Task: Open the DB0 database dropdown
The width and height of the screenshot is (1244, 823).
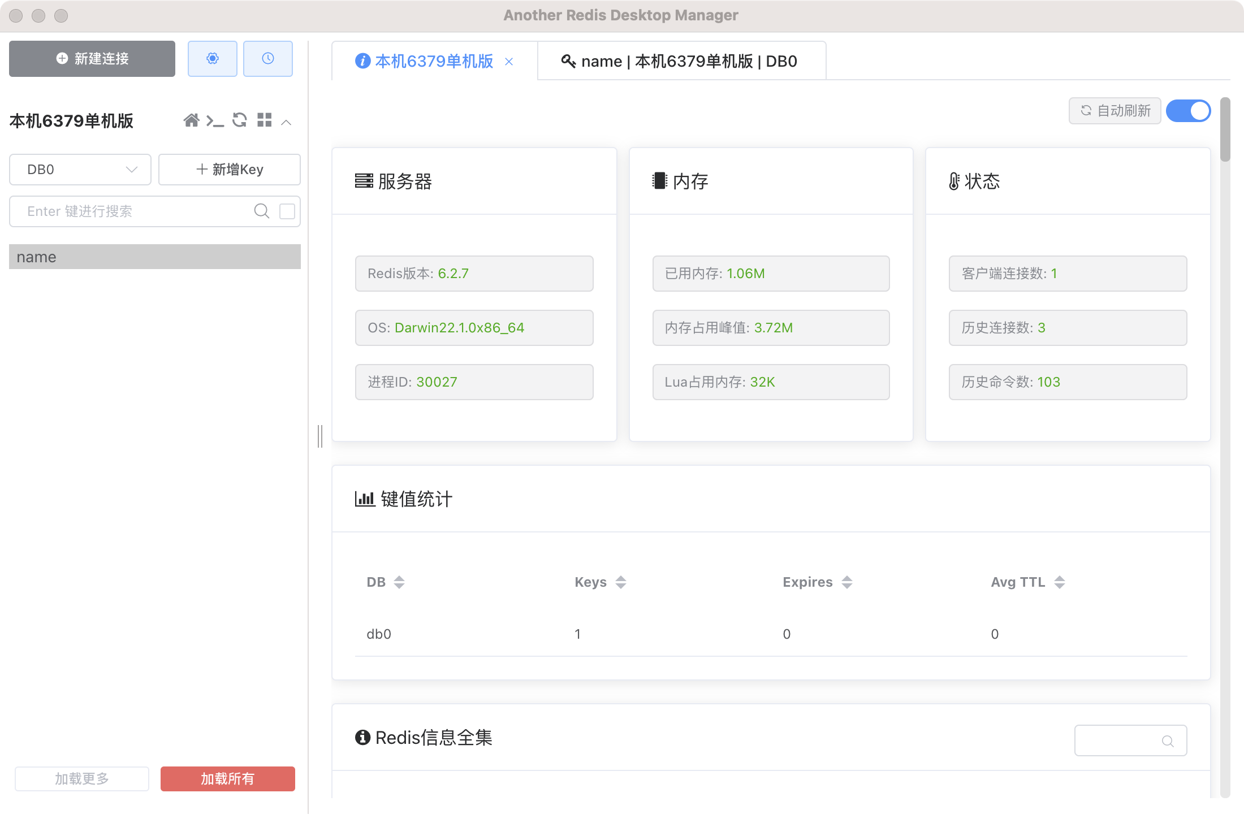Action: pos(80,170)
